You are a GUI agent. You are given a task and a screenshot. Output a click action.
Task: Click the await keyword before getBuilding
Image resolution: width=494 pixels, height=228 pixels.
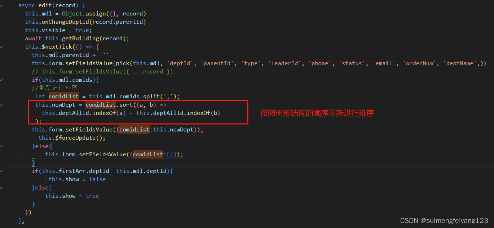pos(33,38)
